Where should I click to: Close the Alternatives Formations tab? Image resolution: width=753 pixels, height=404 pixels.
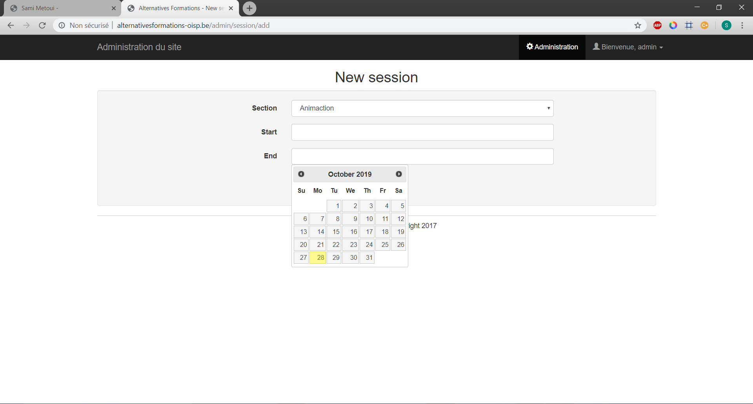point(231,8)
